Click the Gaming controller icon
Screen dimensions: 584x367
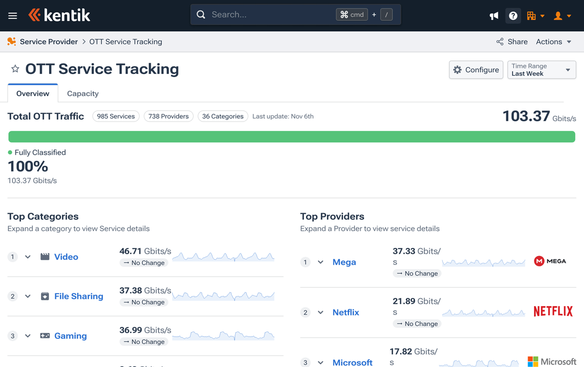click(44, 336)
